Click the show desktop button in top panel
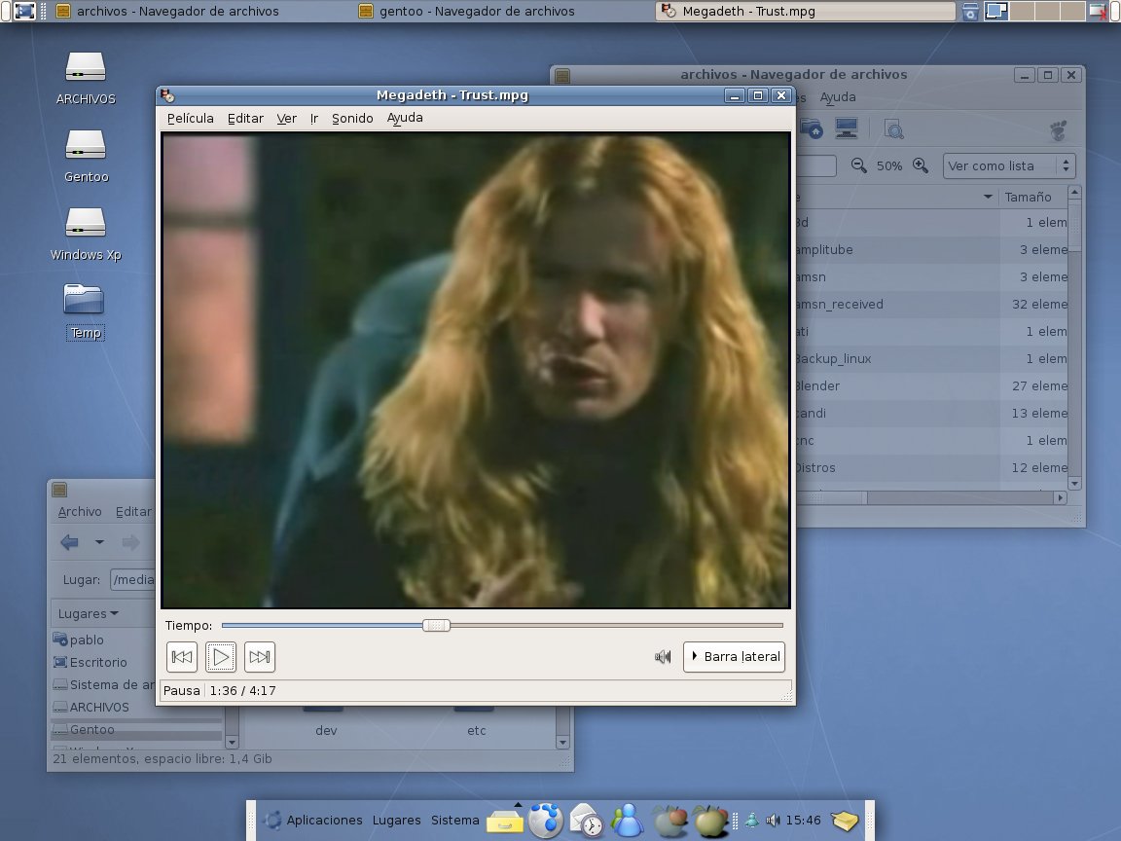This screenshot has width=1121, height=841. point(23,11)
